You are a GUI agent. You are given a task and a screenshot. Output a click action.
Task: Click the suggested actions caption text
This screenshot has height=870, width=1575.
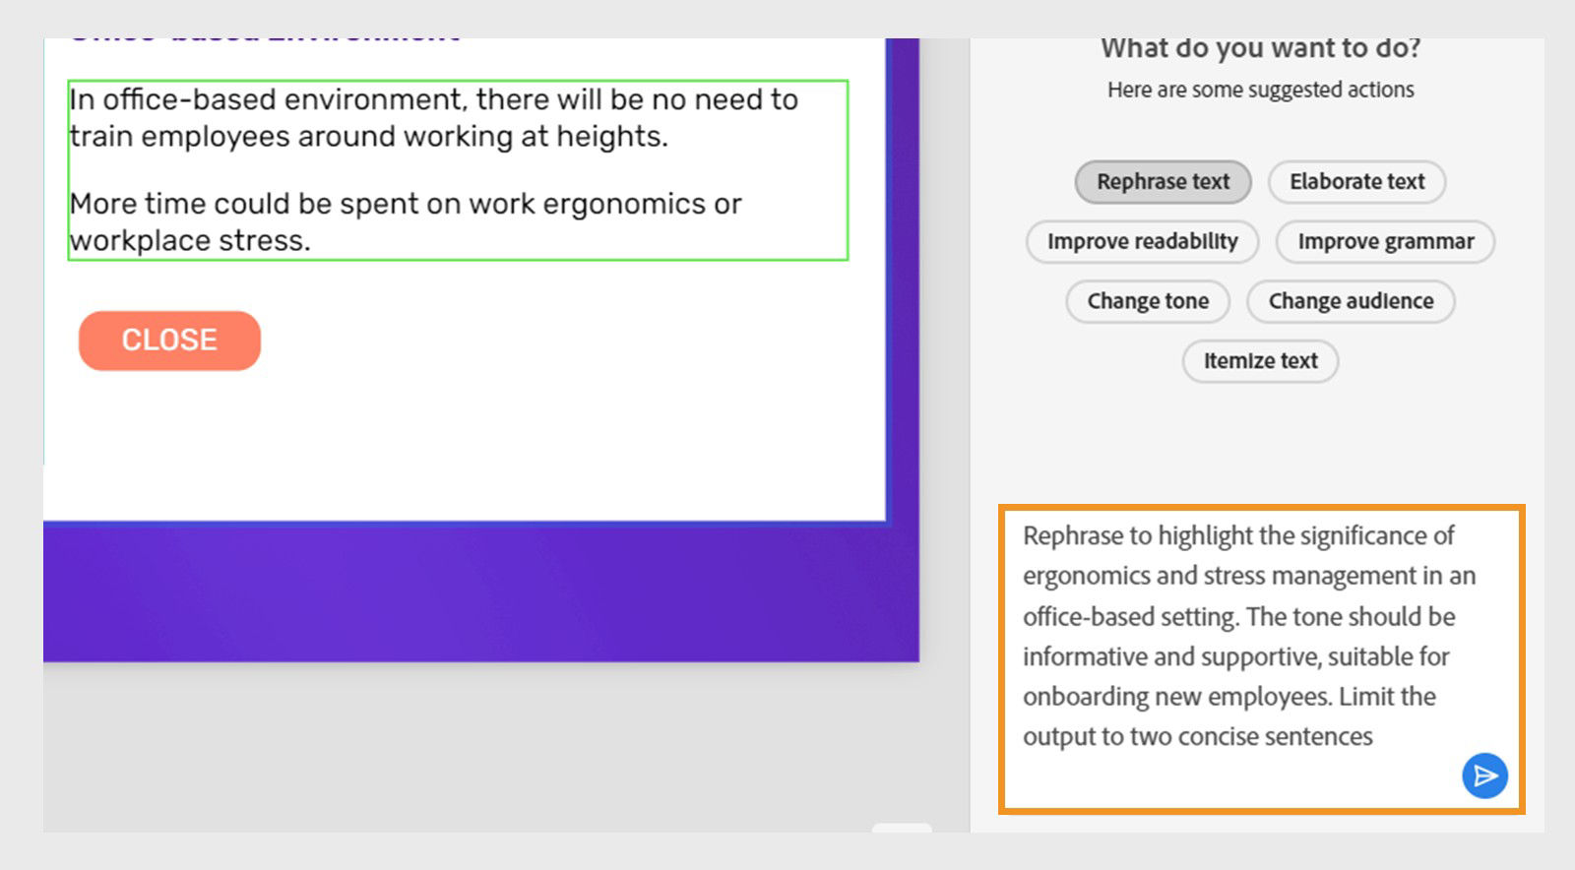pos(1260,89)
